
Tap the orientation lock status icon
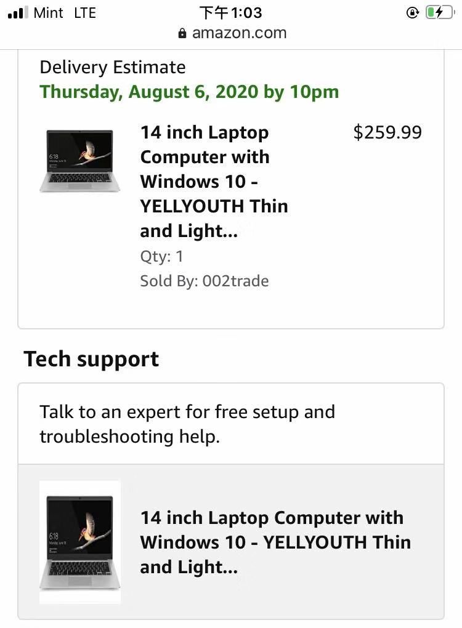pyautogui.click(x=413, y=12)
